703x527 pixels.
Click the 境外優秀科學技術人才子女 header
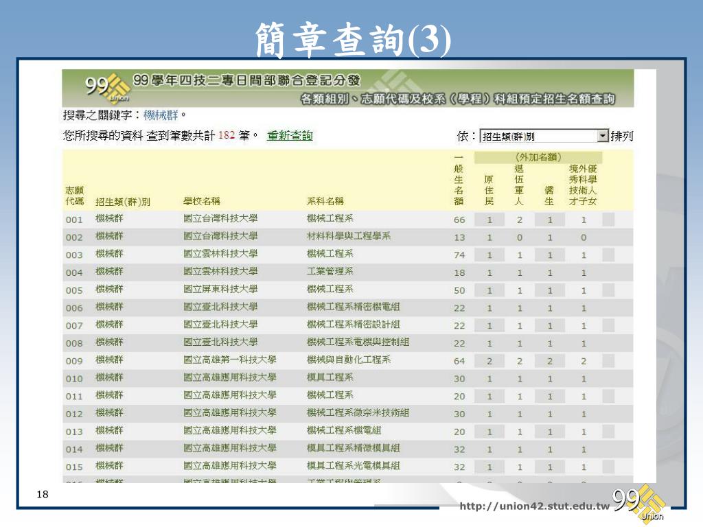click(583, 185)
